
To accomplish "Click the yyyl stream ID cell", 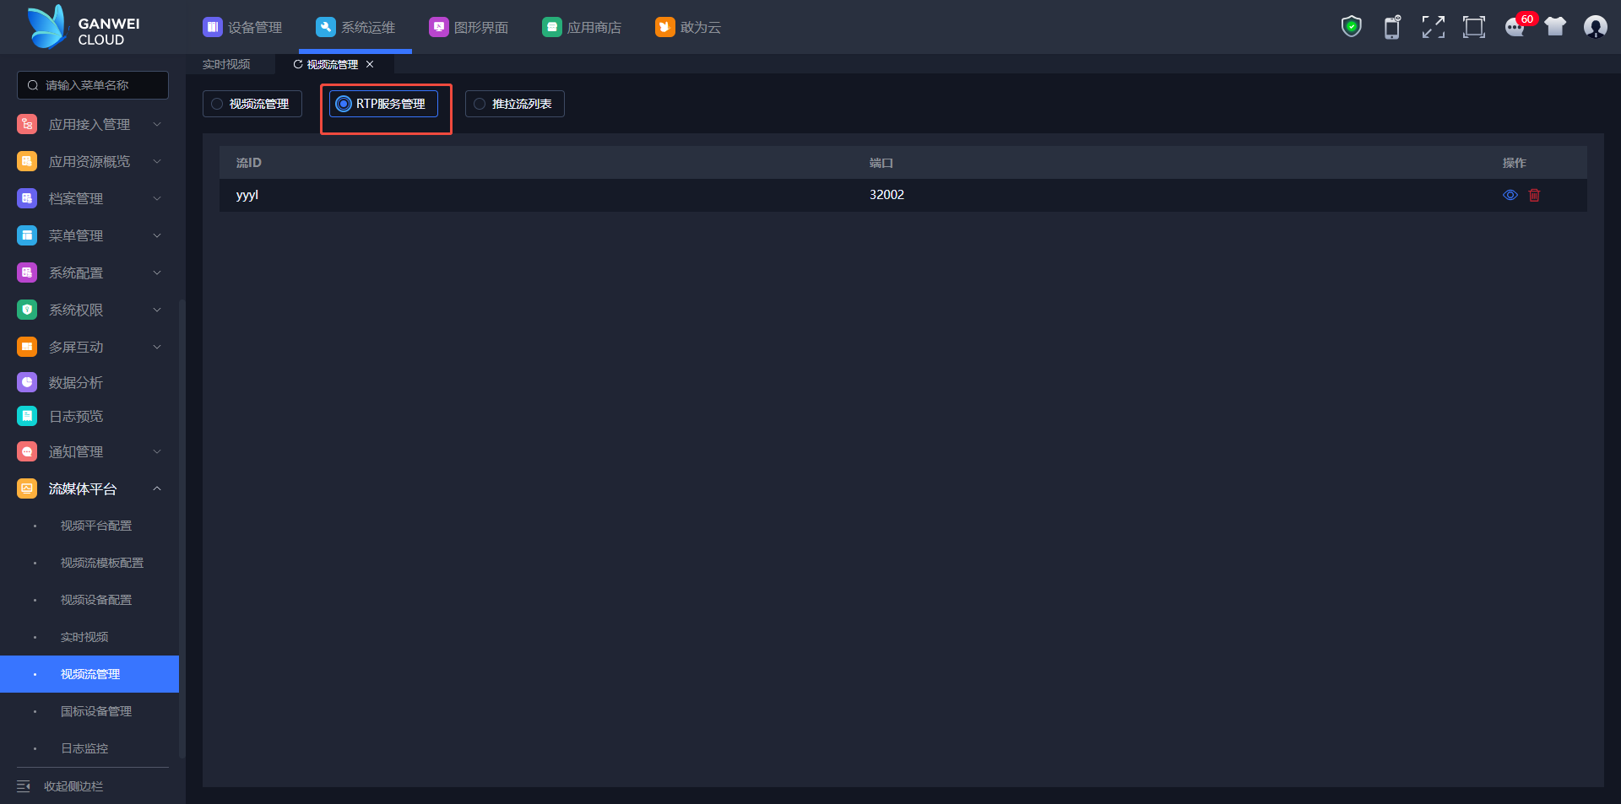I will click(247, 195).
